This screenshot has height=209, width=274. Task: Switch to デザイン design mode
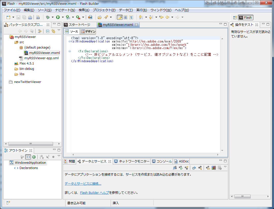[x=88, y=32]
